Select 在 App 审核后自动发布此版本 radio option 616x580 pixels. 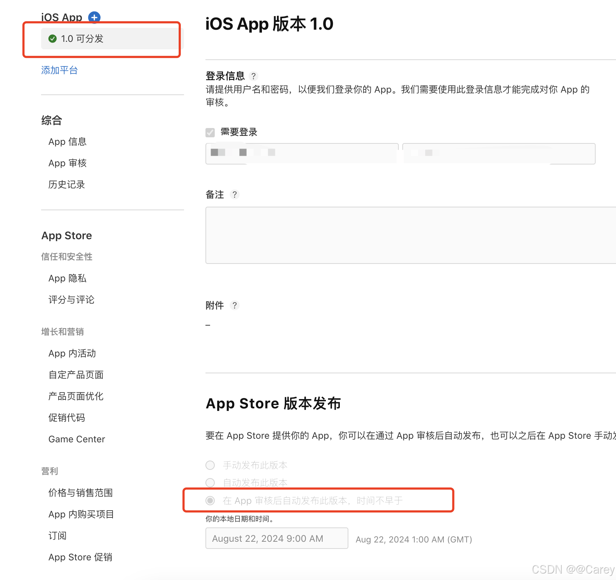[210, 501]
